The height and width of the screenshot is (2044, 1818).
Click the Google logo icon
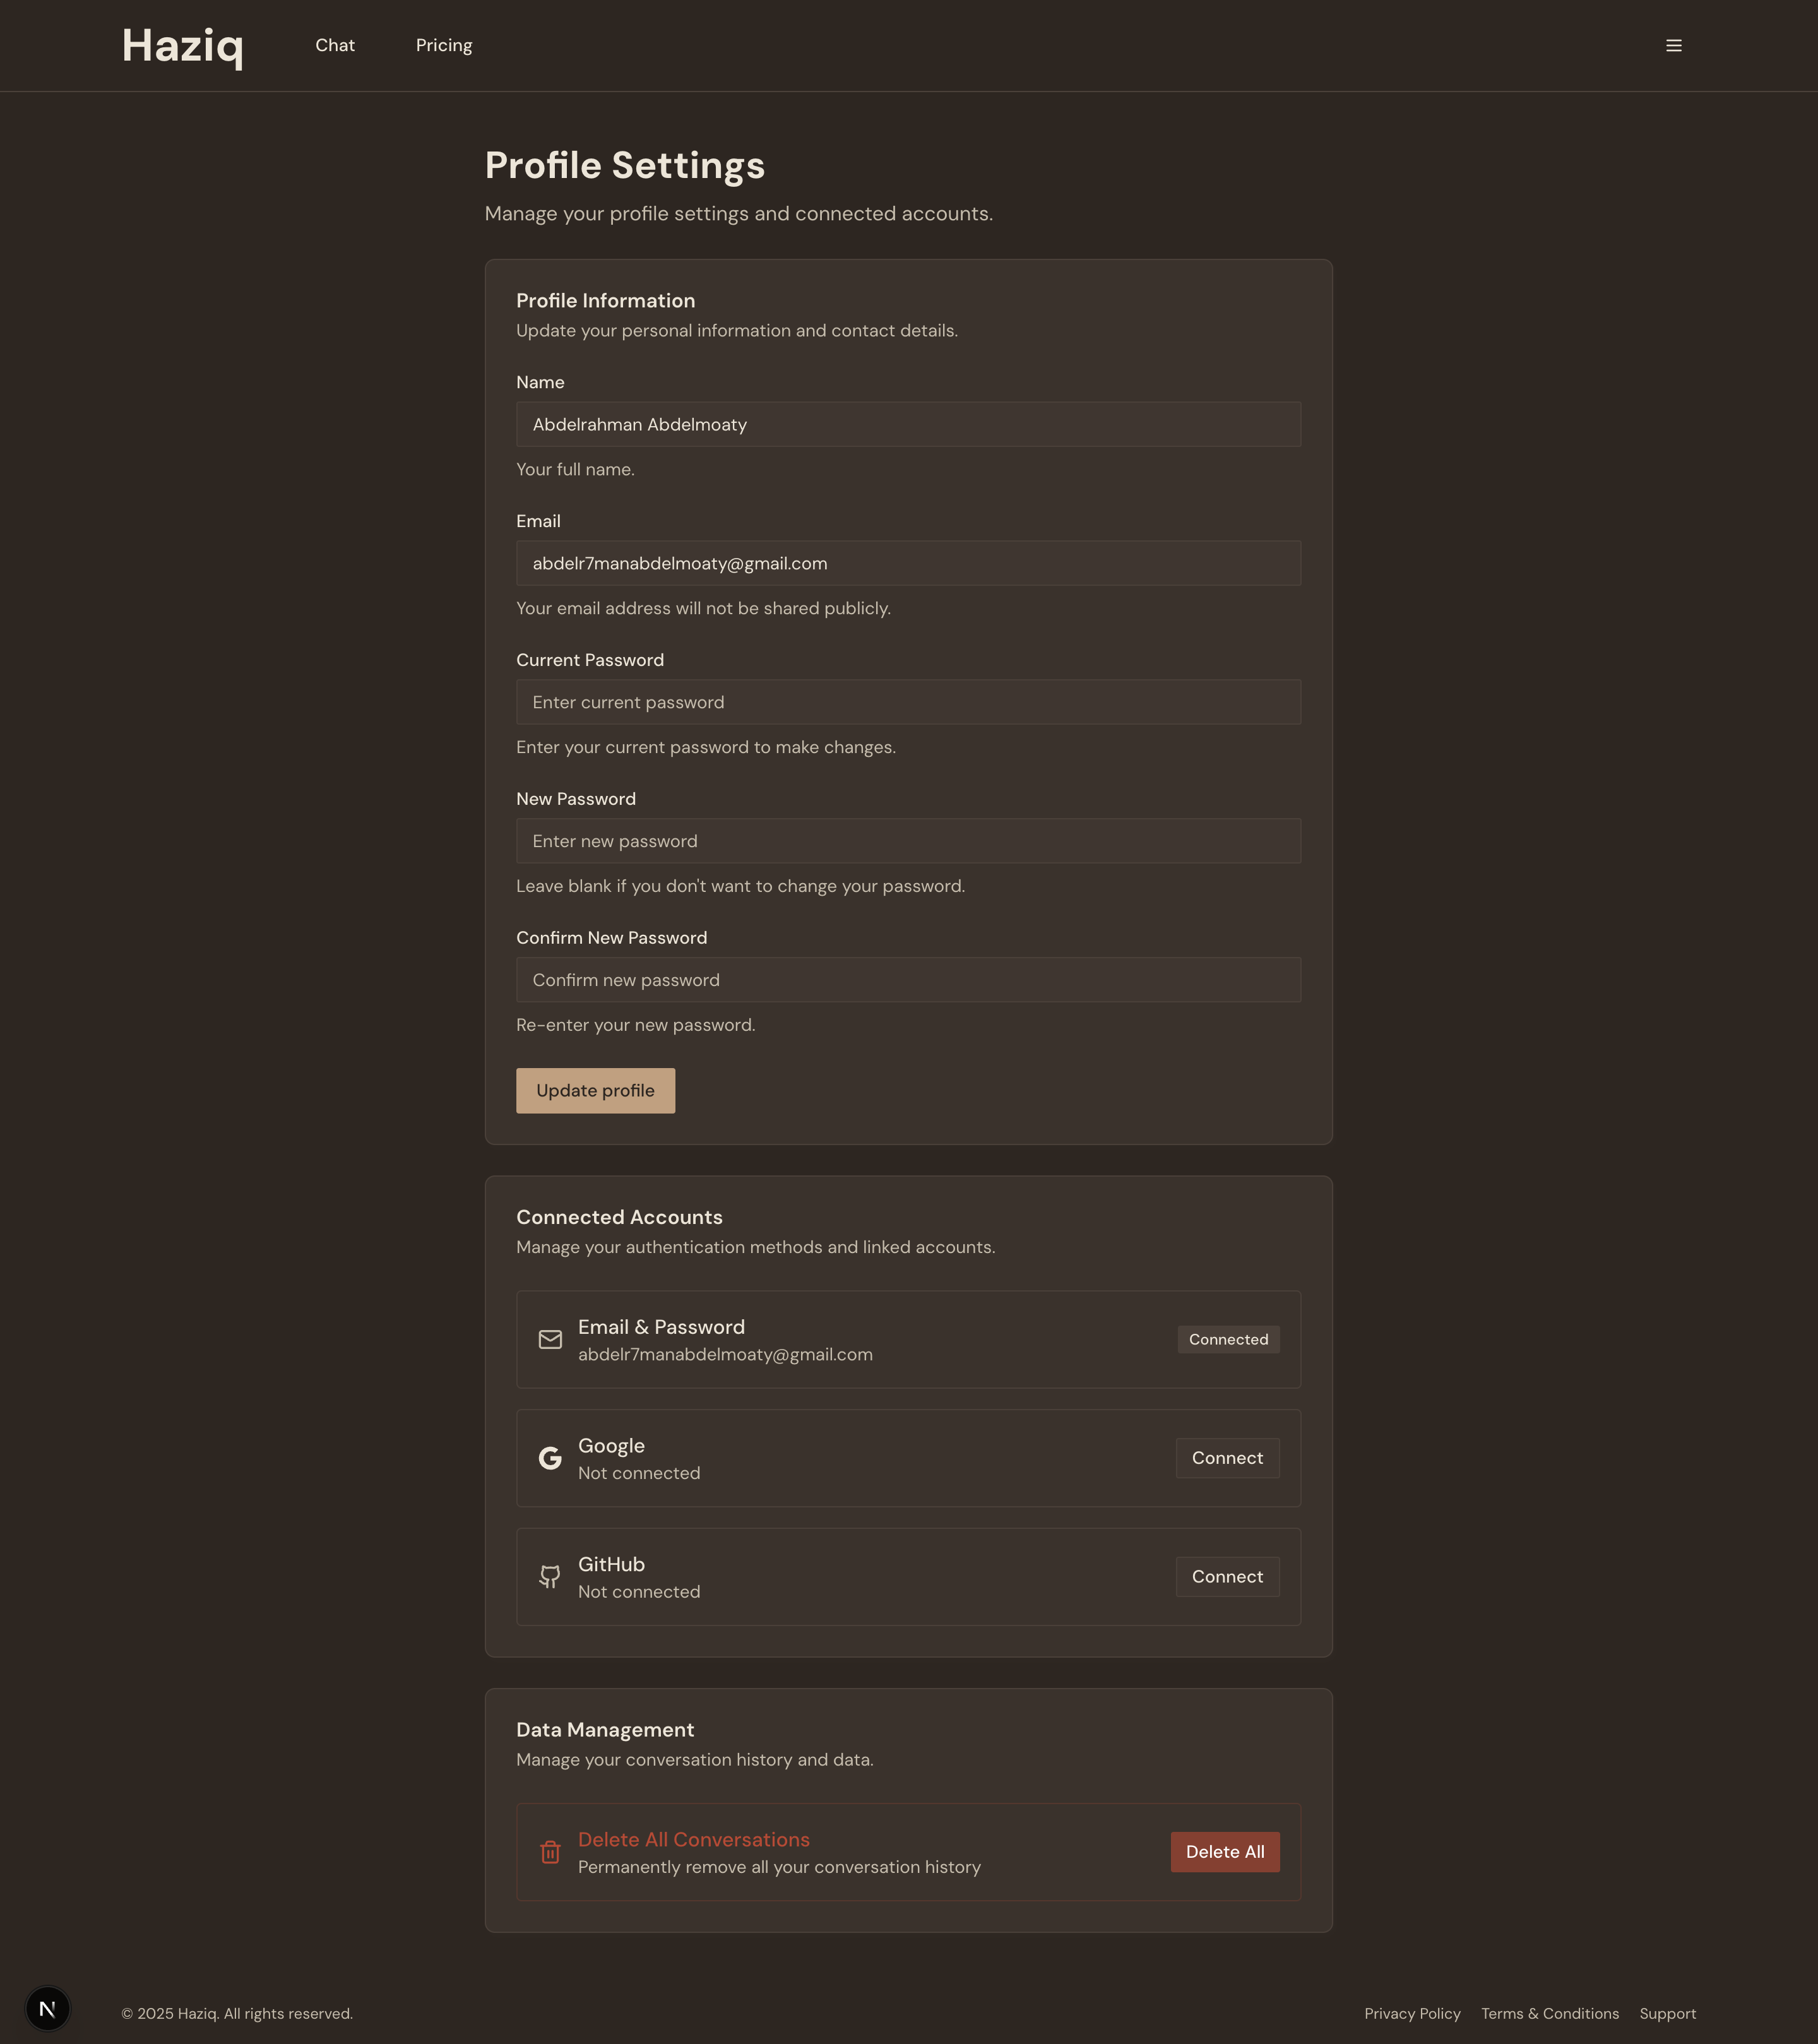pyautogui.click(x=550, y=1458)
